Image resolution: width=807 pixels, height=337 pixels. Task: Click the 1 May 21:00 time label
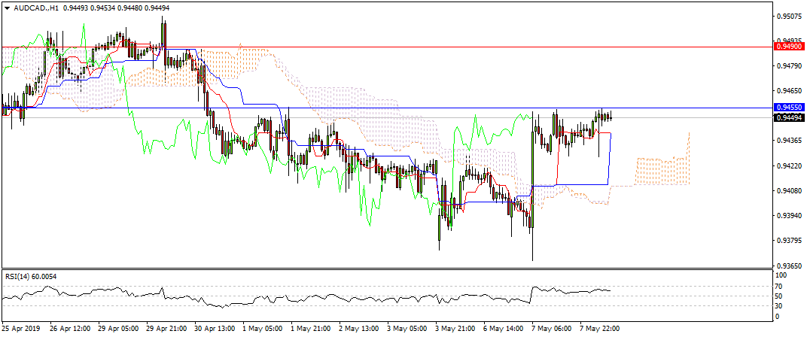(310, 328)
